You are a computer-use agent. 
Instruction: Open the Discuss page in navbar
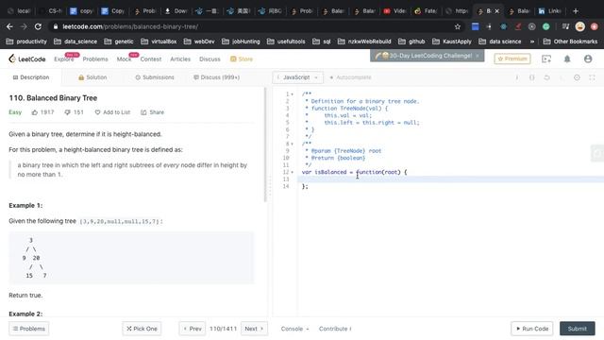[x=210, y=59]
